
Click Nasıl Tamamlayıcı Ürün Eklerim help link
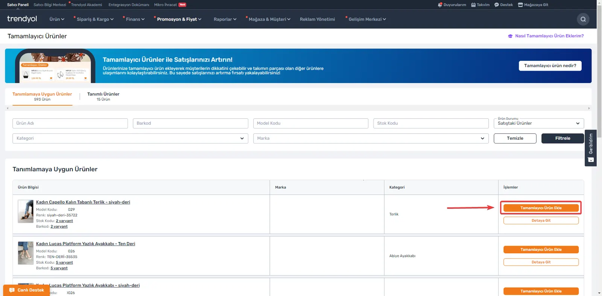[546, 36]
